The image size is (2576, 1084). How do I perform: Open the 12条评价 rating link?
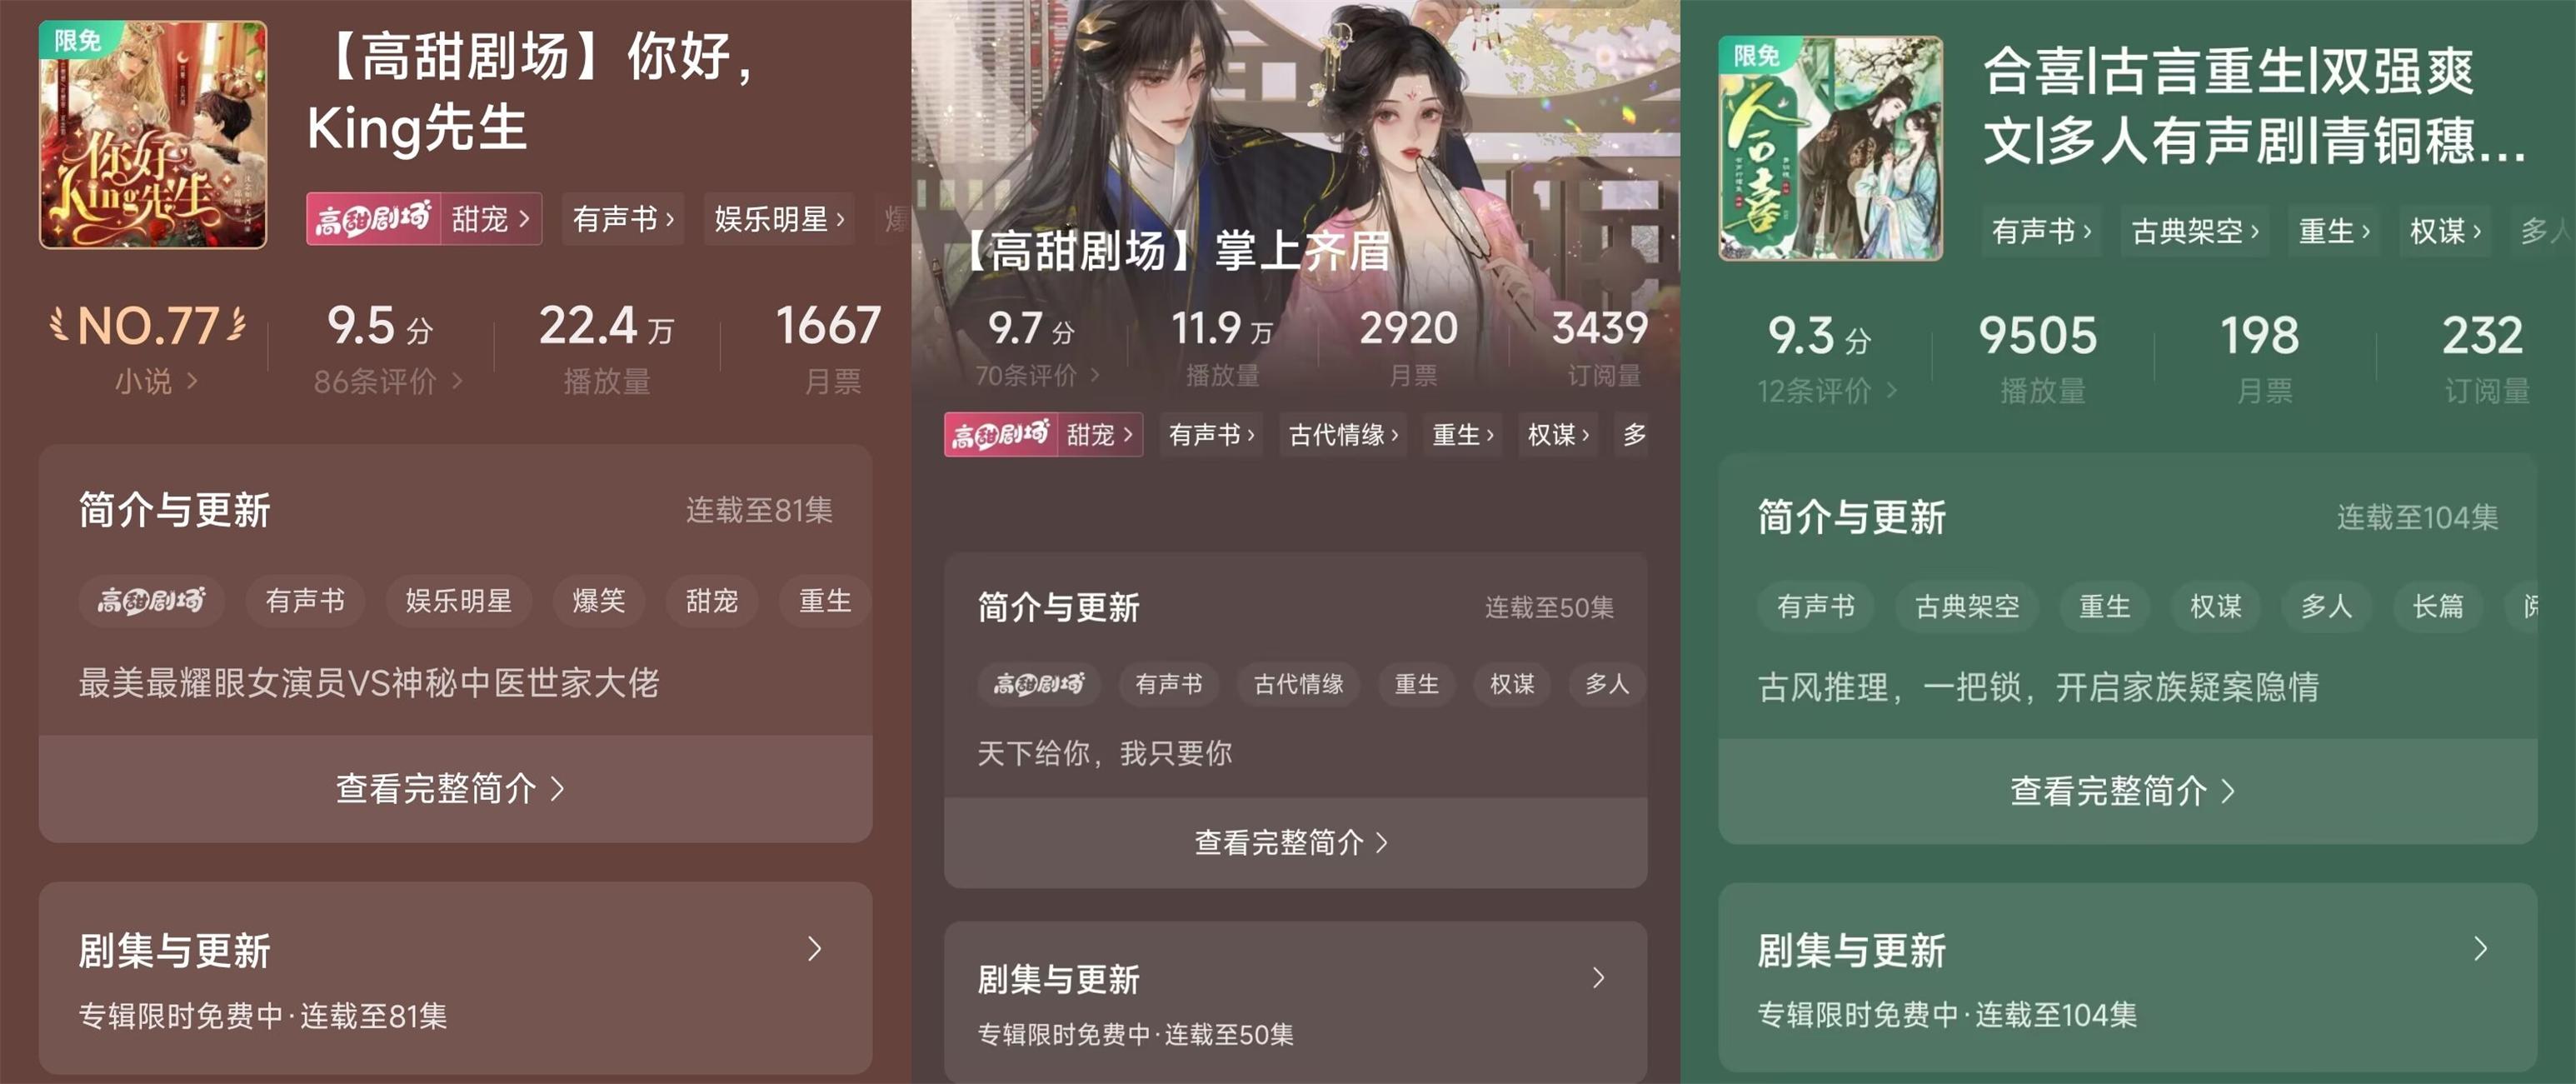(x=1826, y=390)
